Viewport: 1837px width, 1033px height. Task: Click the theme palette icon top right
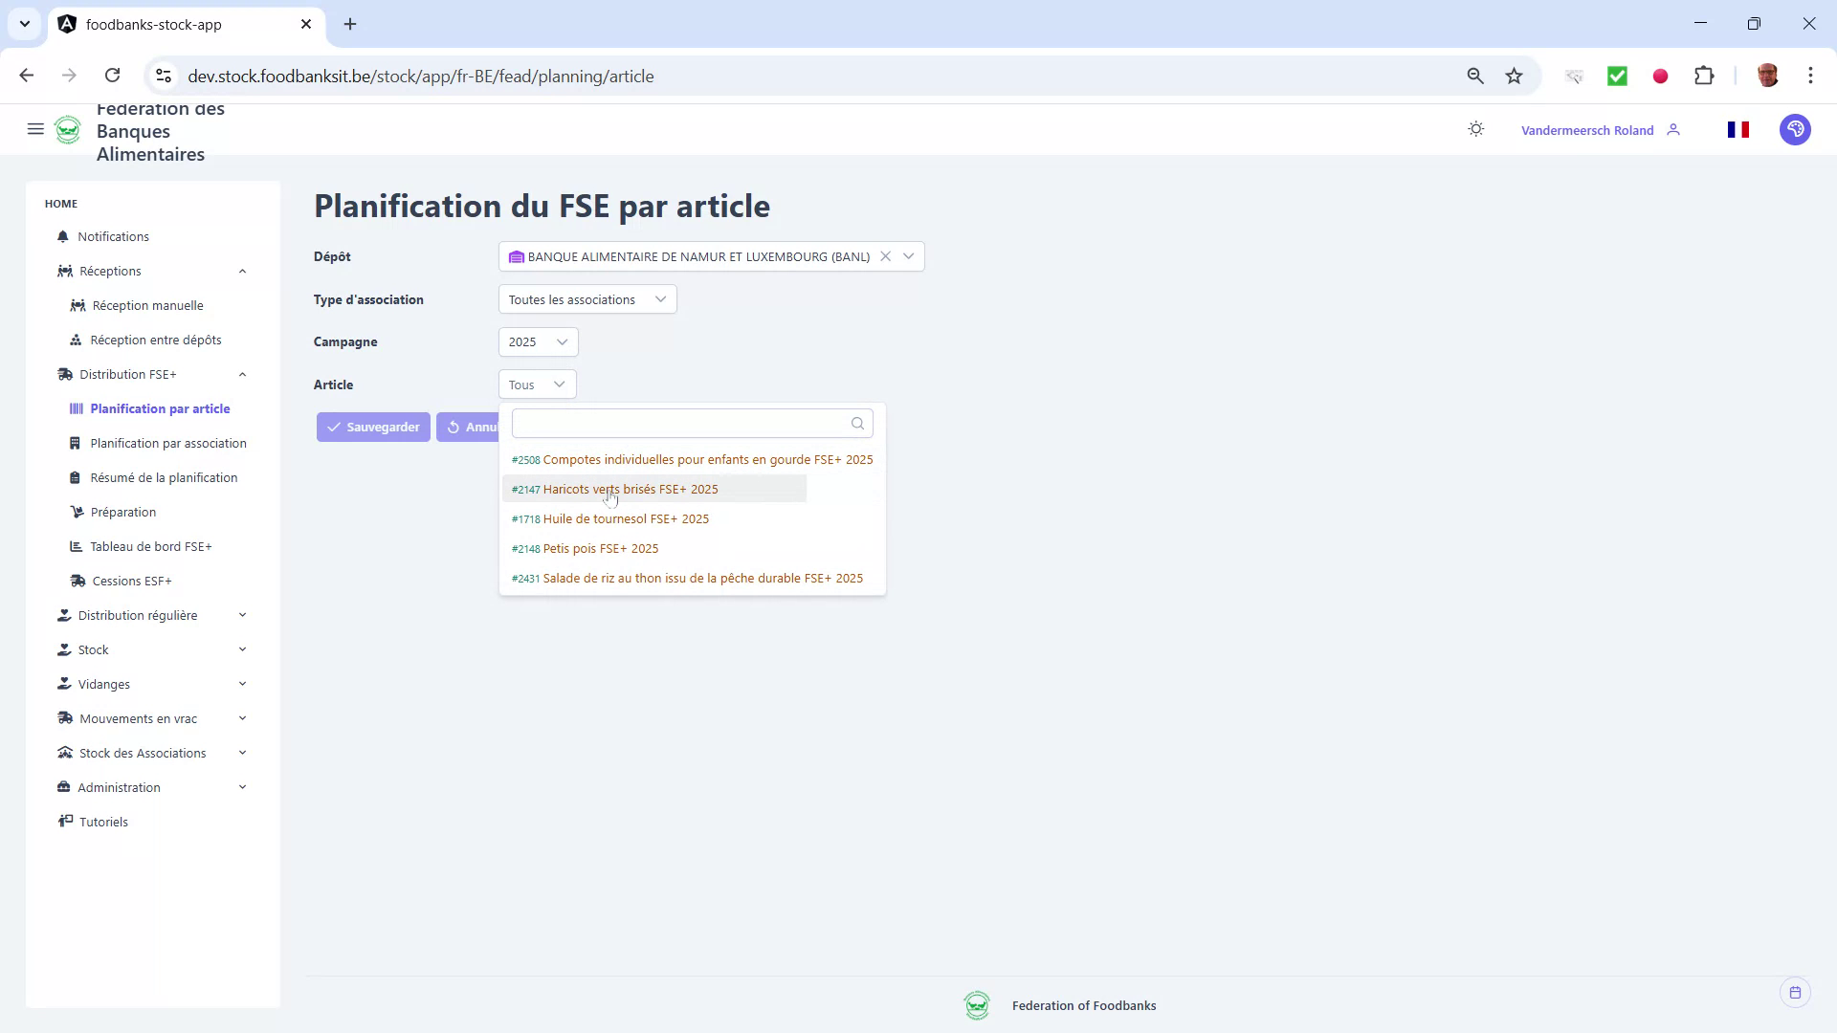[x=1796, y=129]
